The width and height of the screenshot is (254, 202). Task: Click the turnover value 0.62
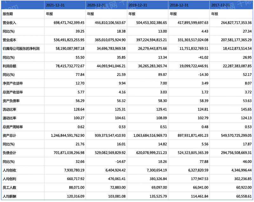[81, 127]
